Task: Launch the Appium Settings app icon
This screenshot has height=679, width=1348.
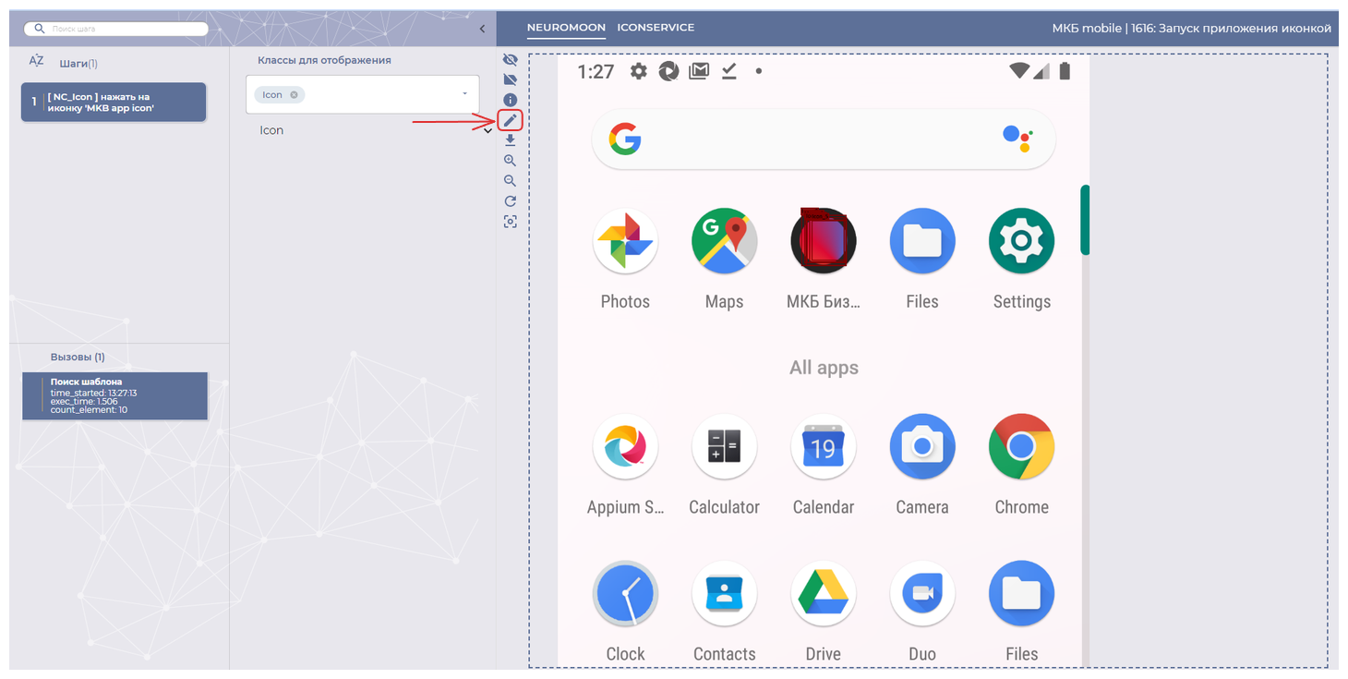Action: point(625,447)
